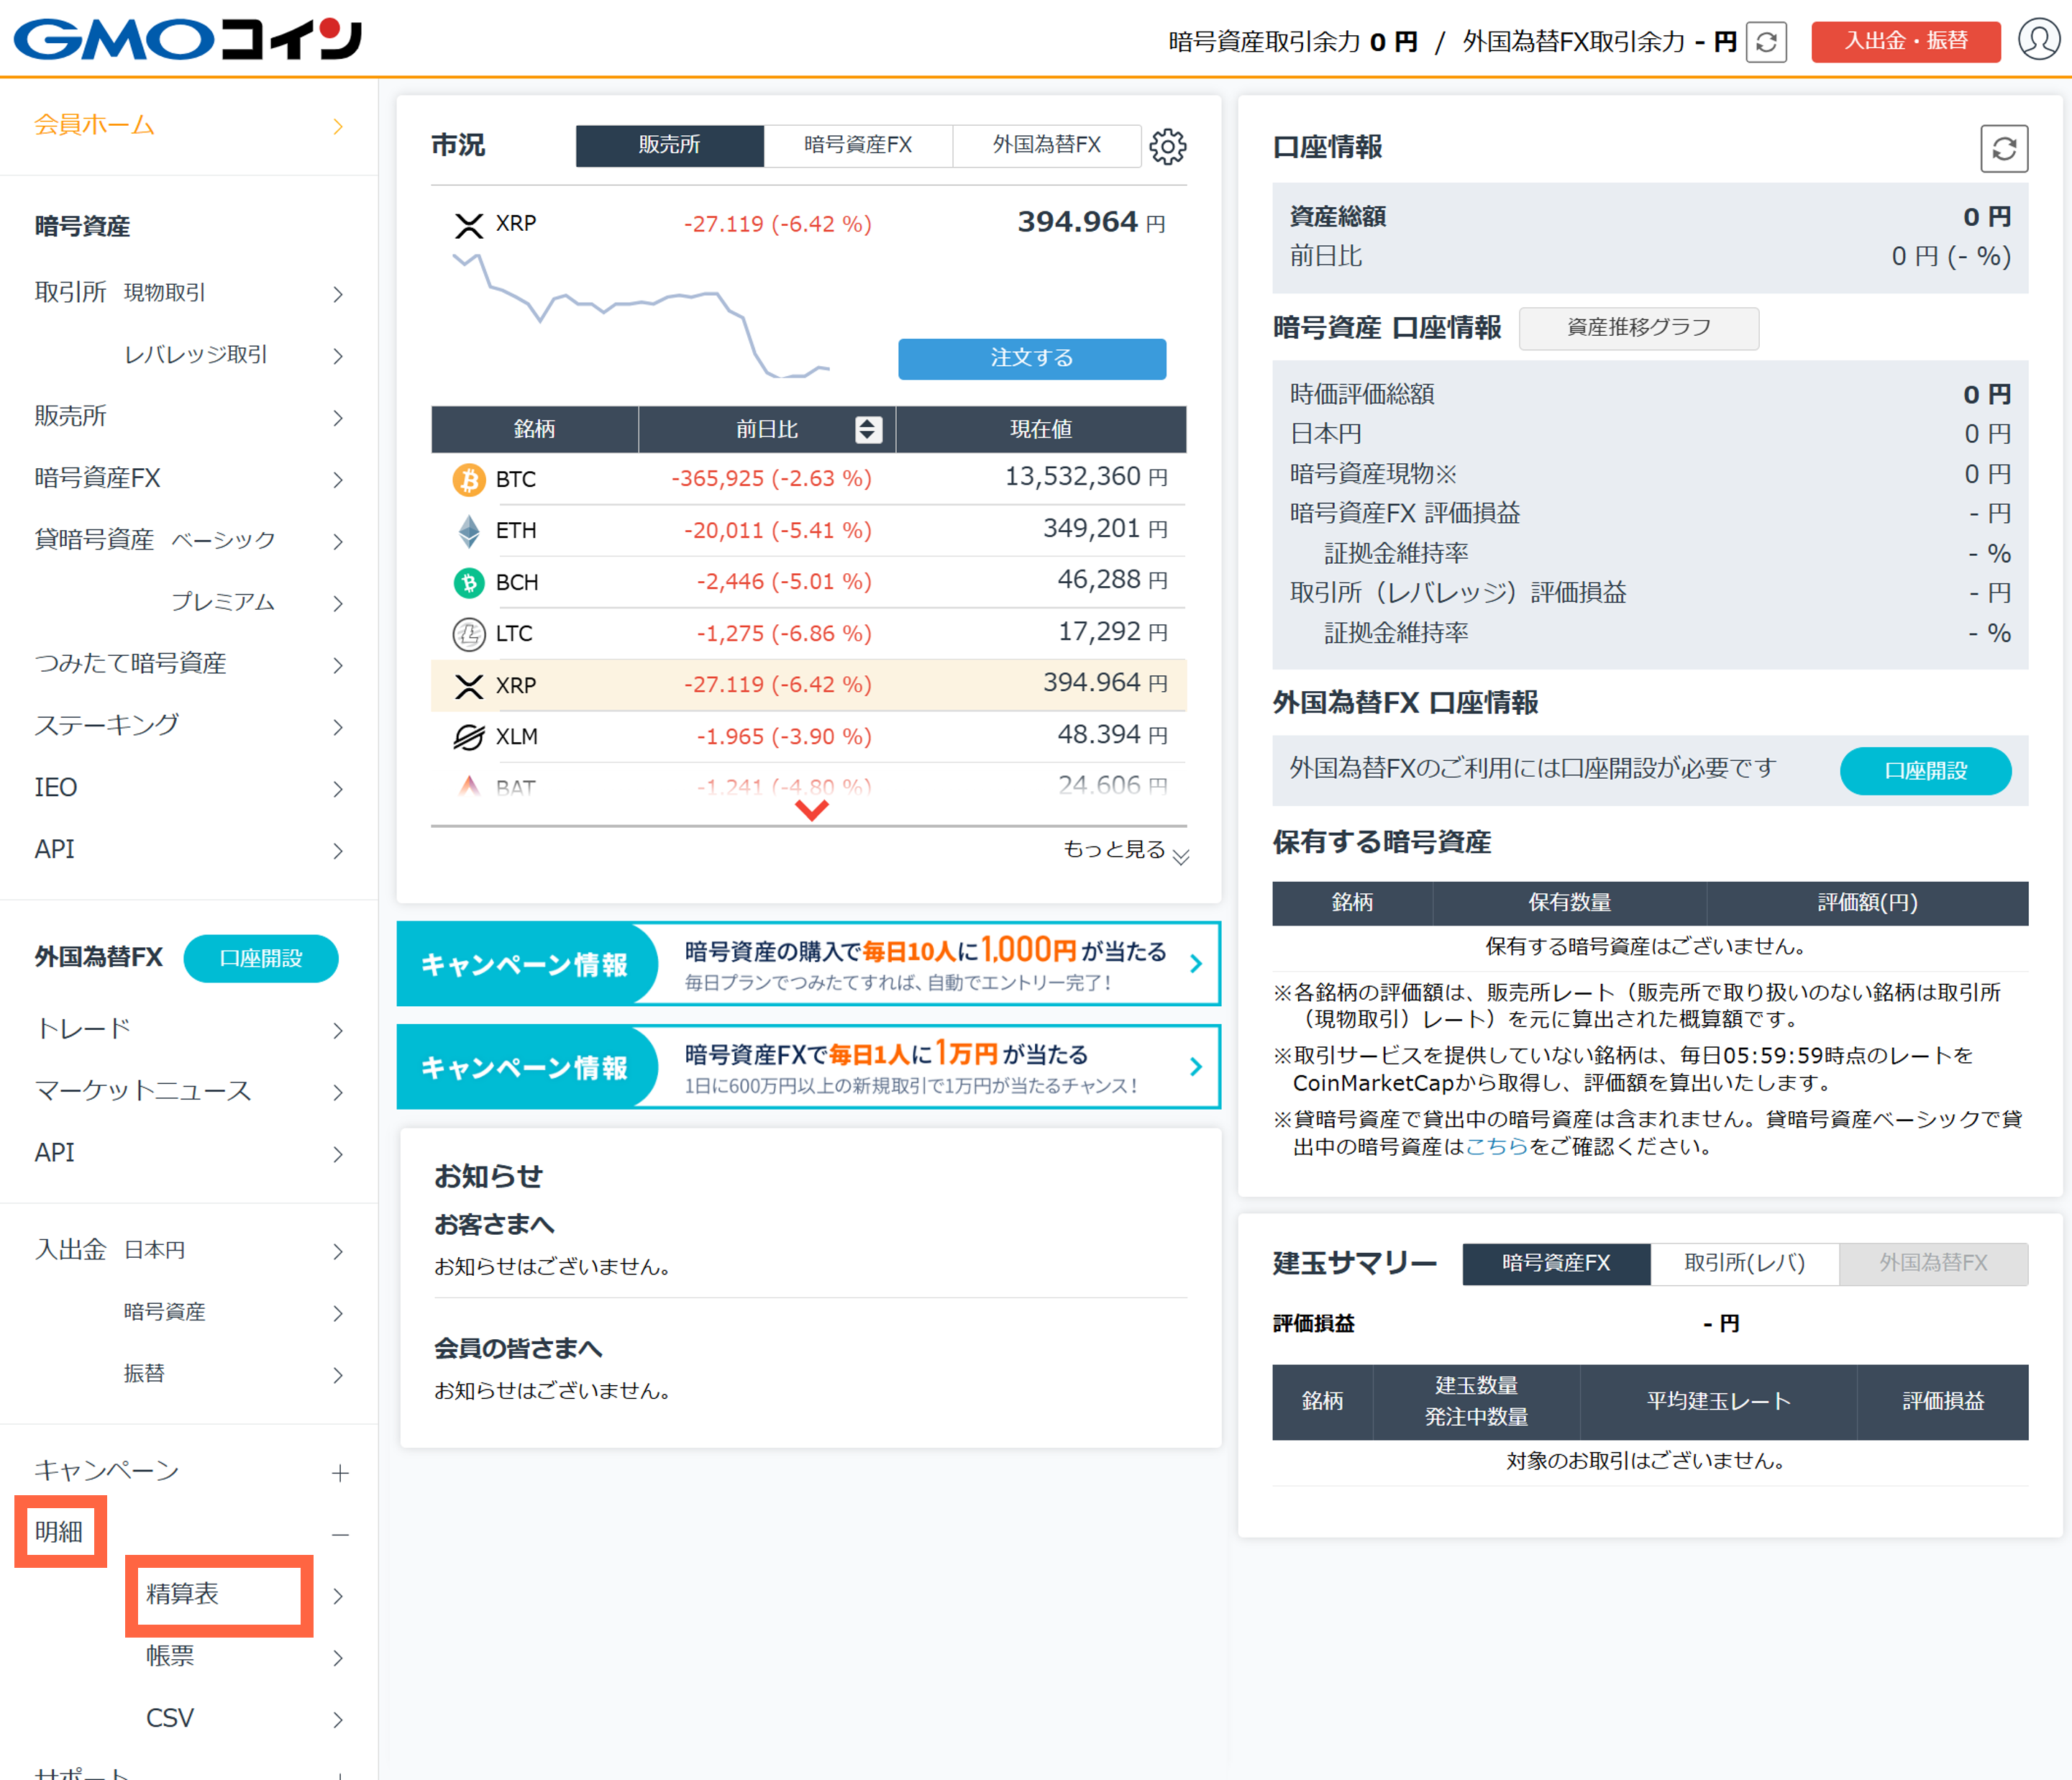Select BTC row price 13,532,360

point(1086,477)
